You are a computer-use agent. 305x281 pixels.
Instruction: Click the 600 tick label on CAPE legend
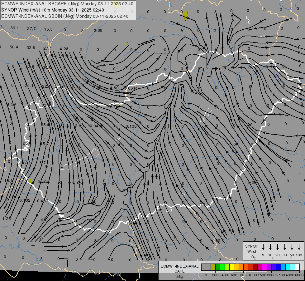[x=234, y=275]
